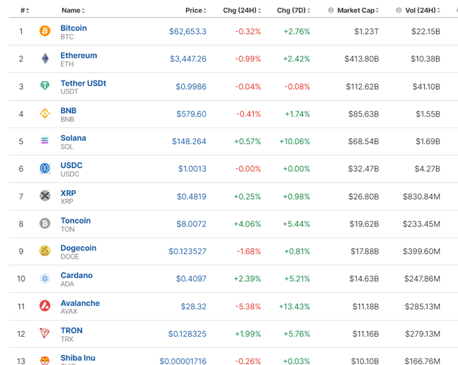Open the Dogecoin link
Image resolution: width=458 pixels, height=365 pixels.
click(79, 248)
